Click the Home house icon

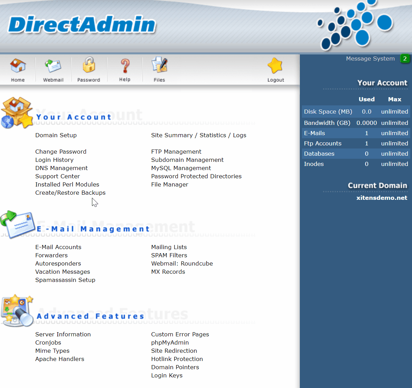[18, 65]
